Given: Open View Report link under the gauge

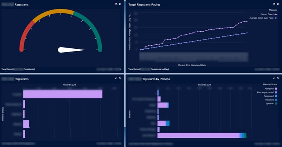Looking at the screenshot, I should (18, 69).
